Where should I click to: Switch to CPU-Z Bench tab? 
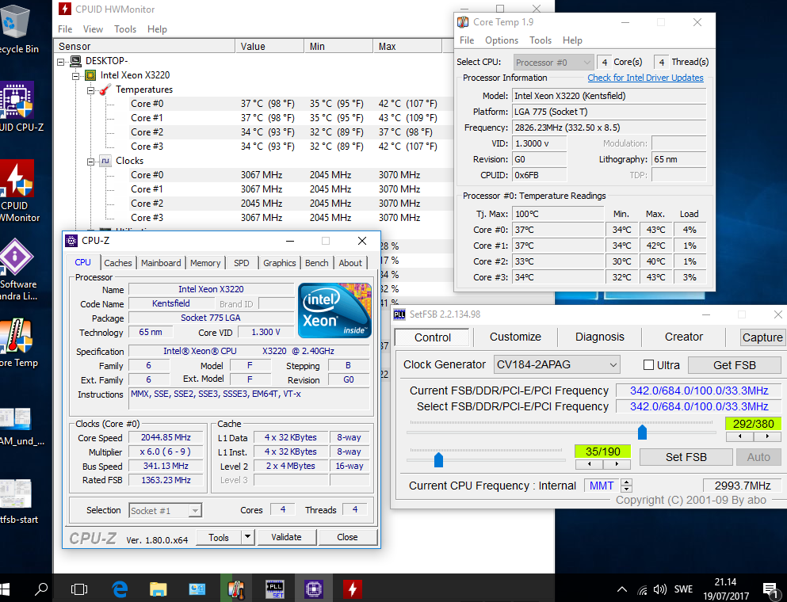317,263
